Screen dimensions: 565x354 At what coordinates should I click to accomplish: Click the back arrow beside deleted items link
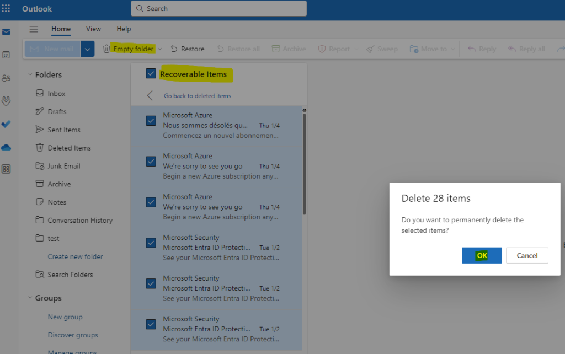click(x=150, y=96)
